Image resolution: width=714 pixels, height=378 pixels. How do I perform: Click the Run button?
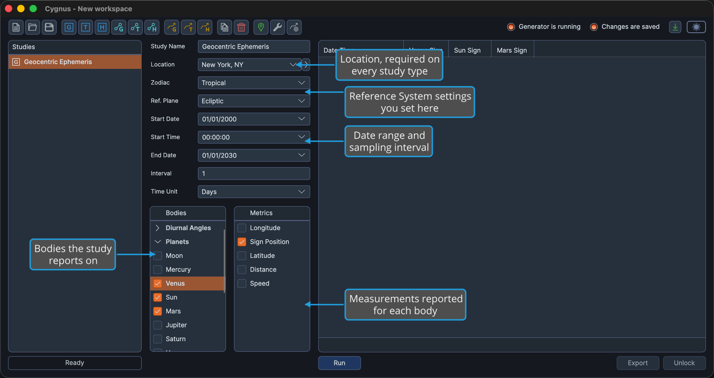(340, 363)
